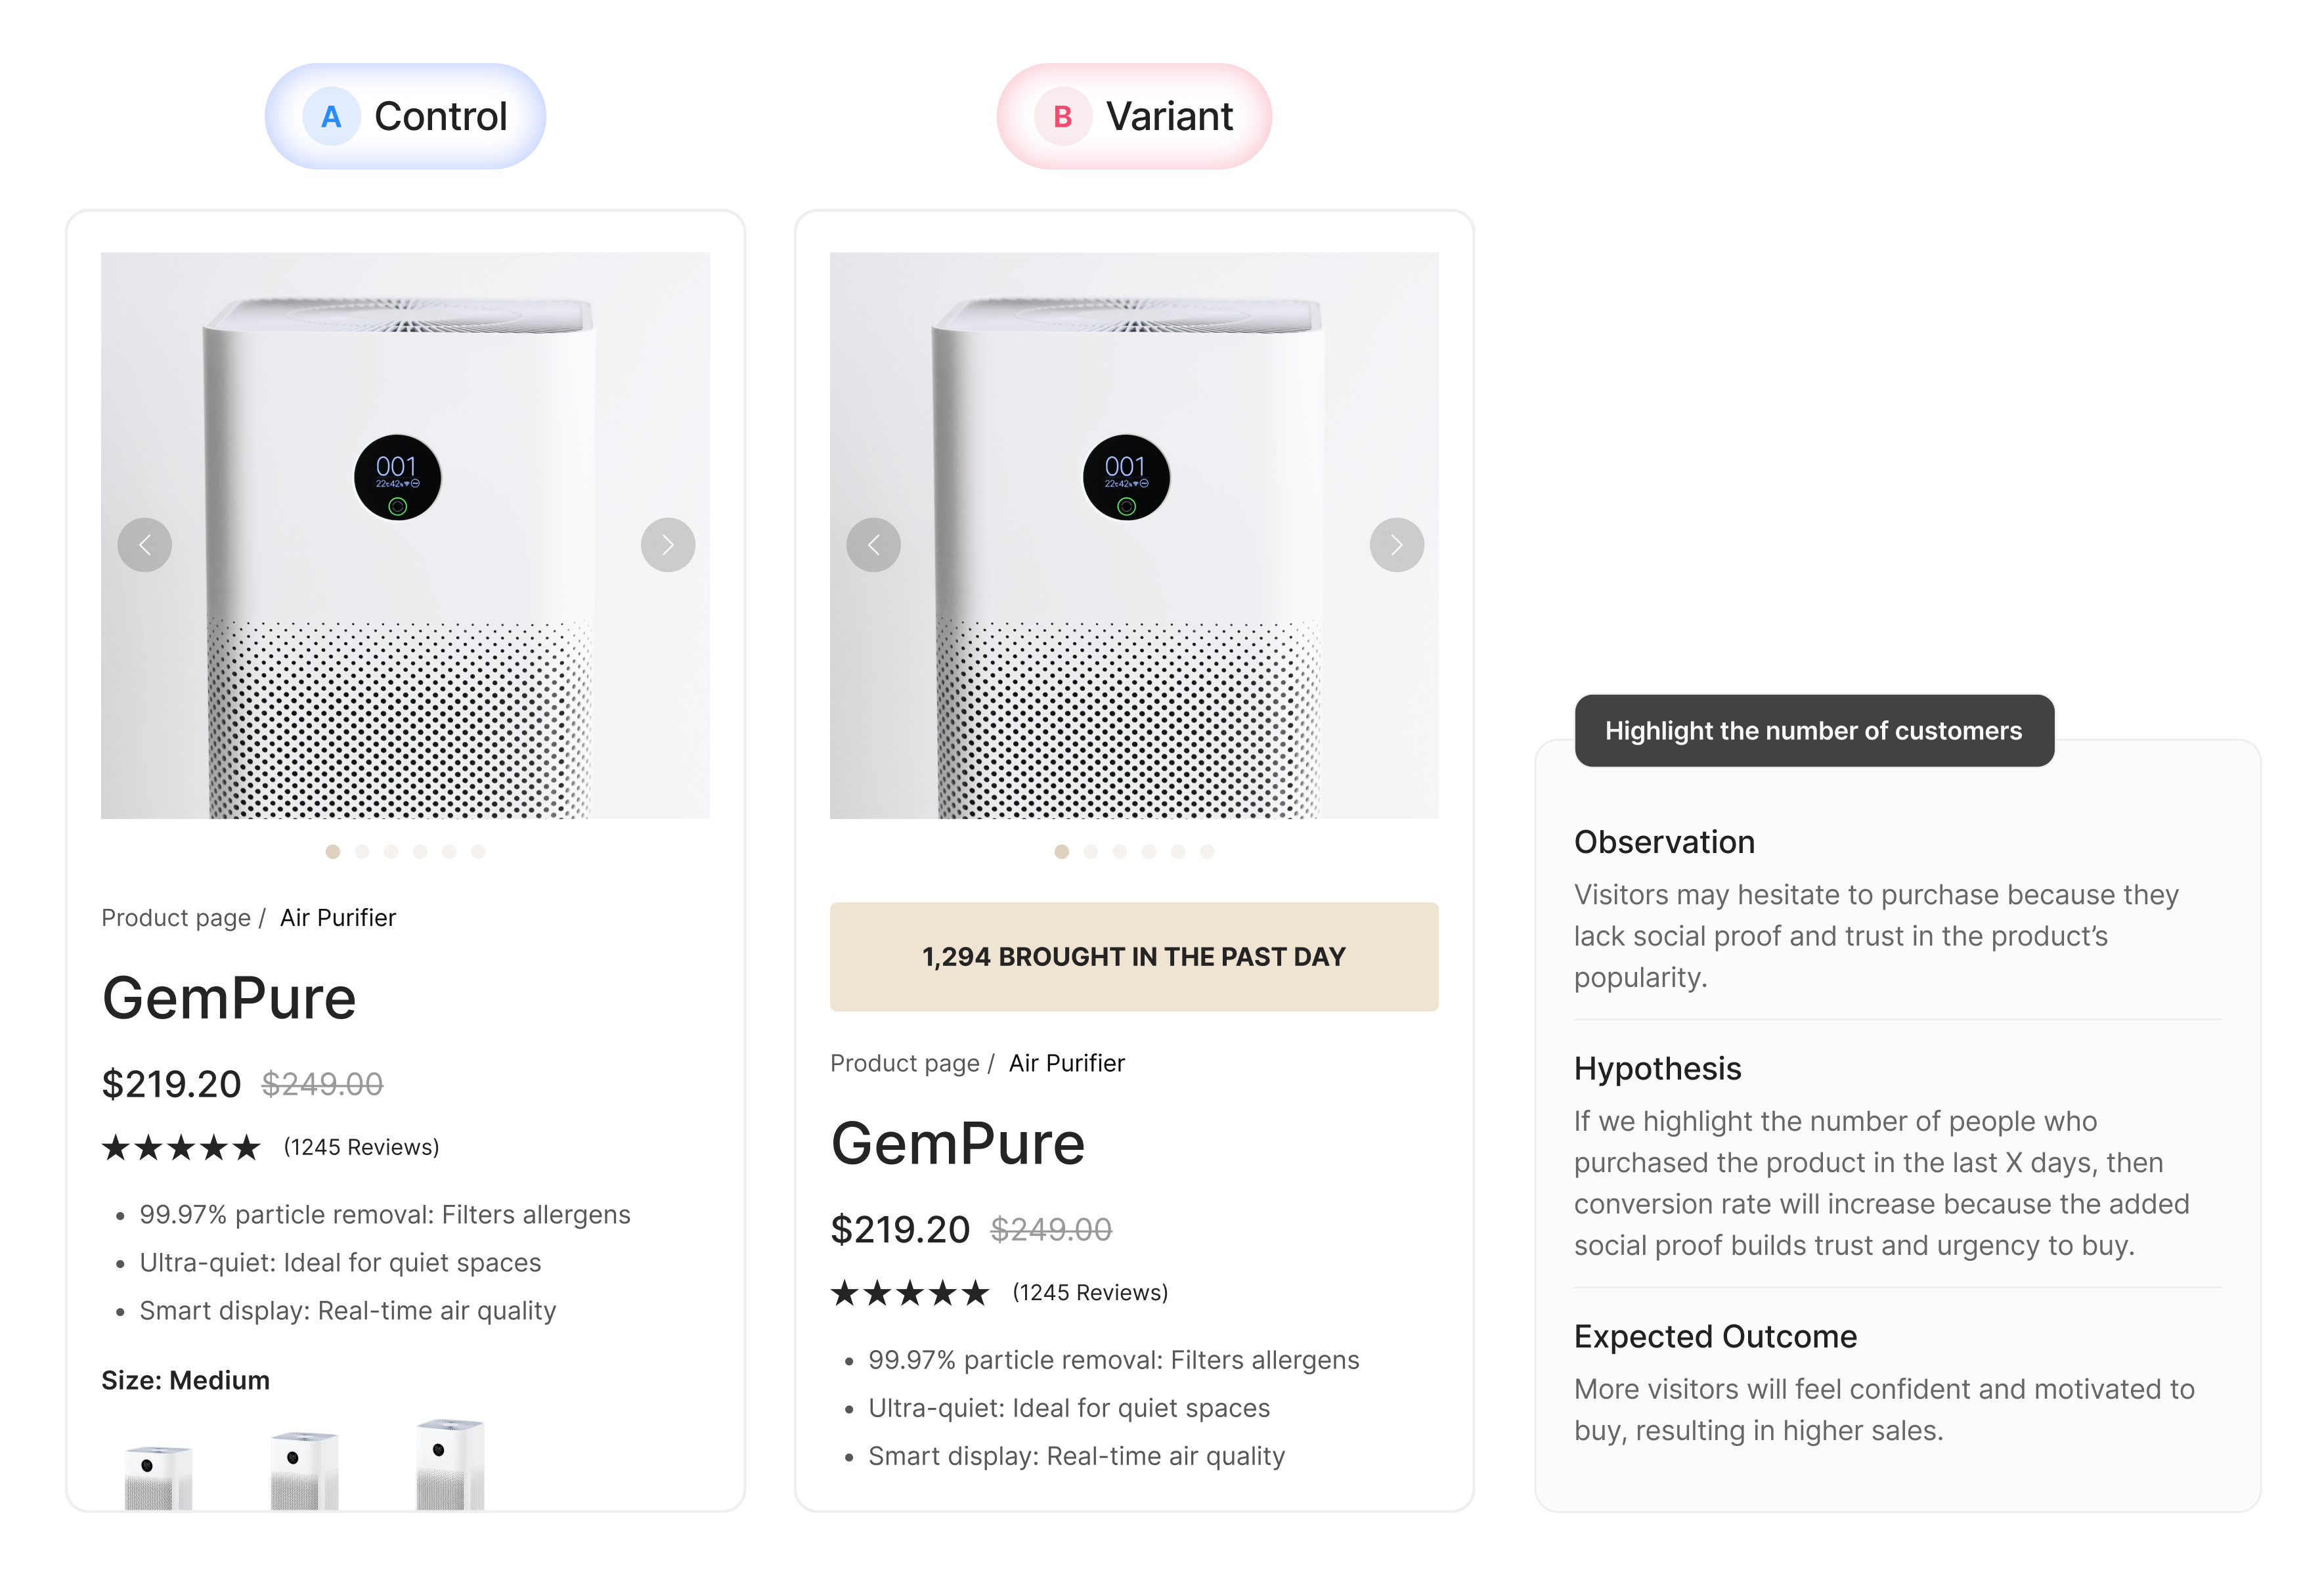Choose the third size thumbnail
2324x1576 pixels.
(450, 1465)
